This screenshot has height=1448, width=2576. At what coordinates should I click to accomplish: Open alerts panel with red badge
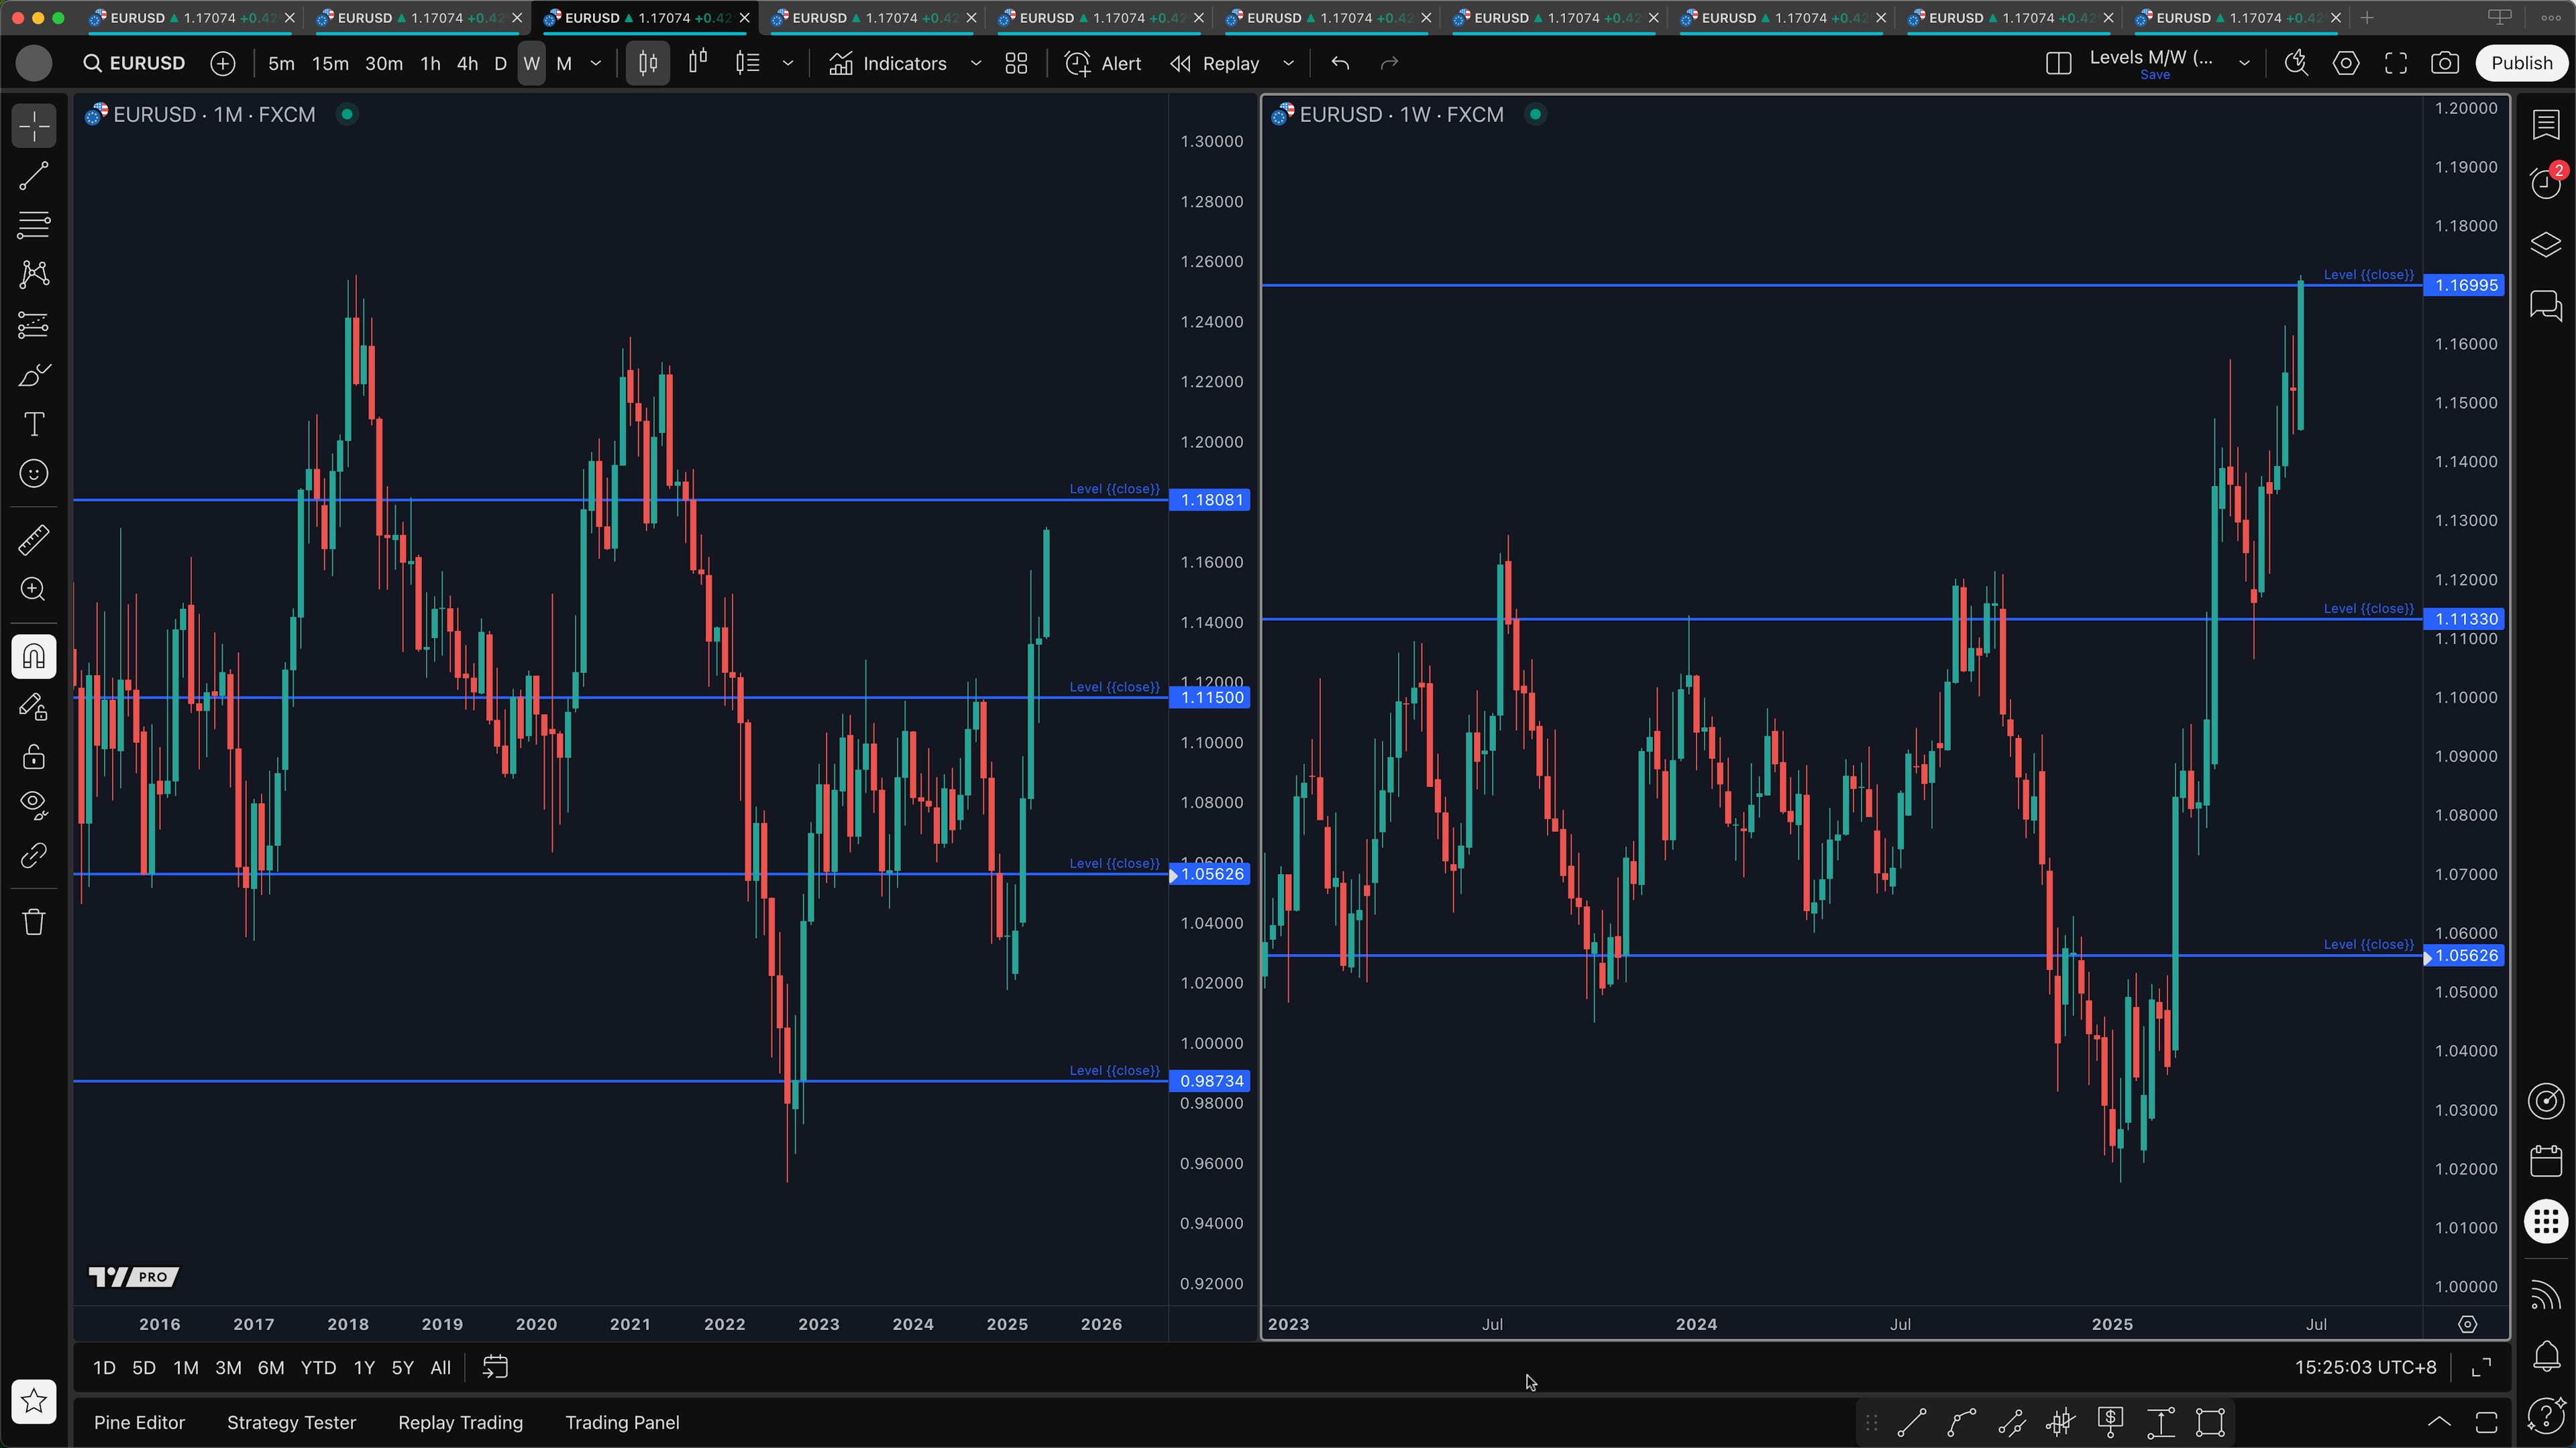pos(2546,183)
